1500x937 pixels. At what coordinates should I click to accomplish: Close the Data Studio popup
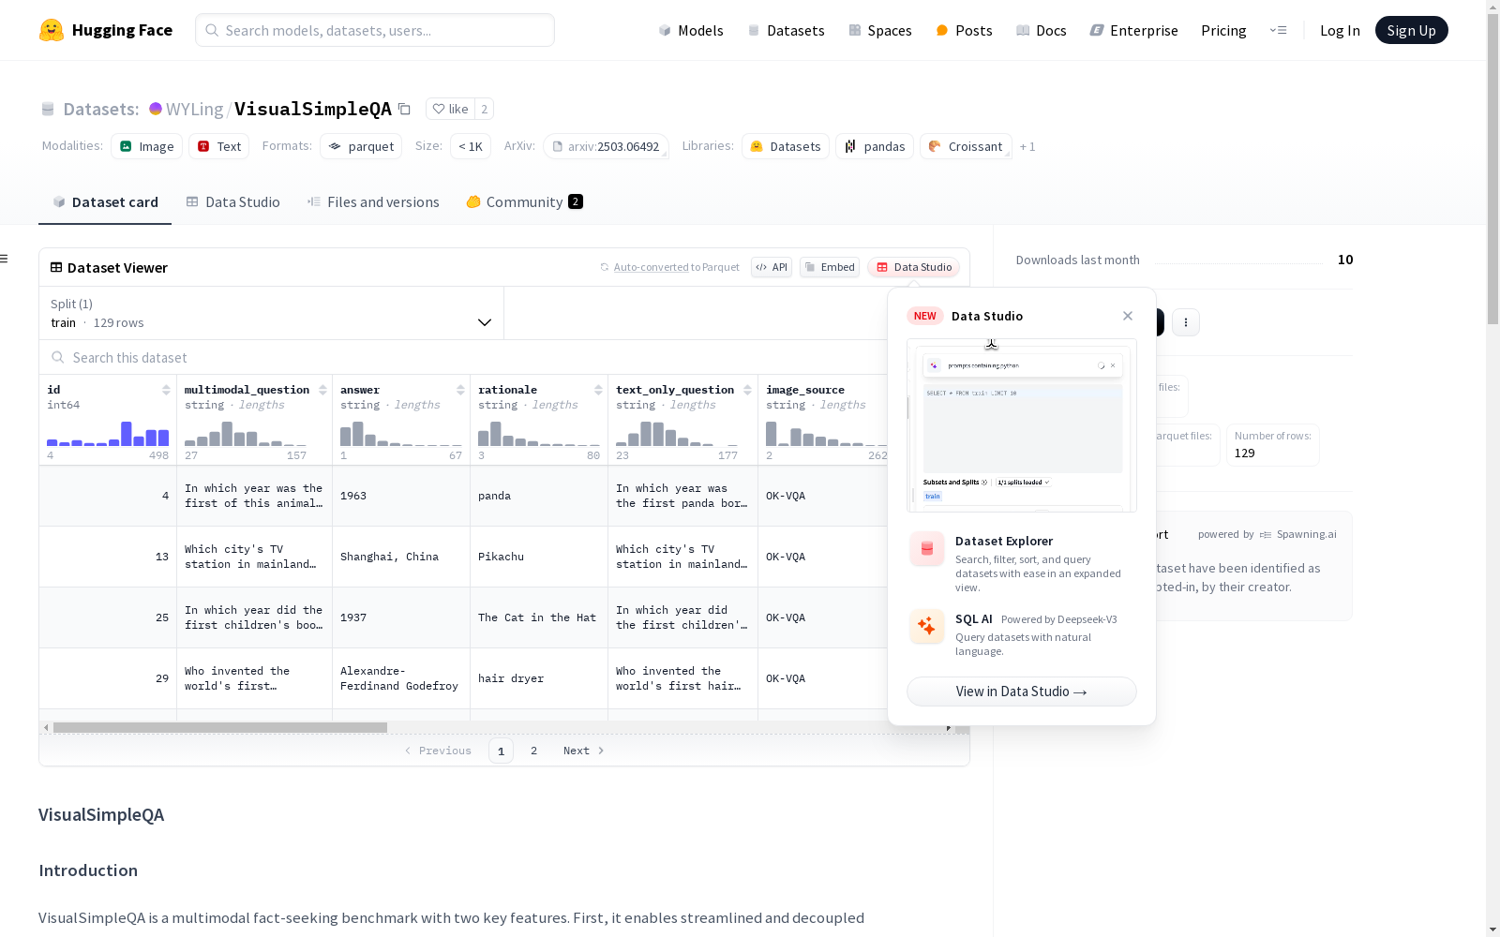point(1128,316)
